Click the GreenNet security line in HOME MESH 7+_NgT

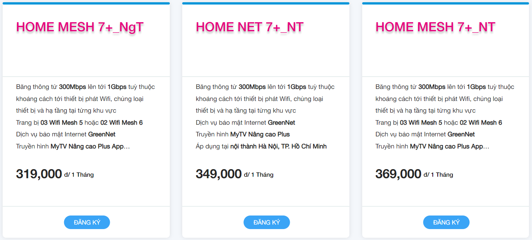coord(66,134)
